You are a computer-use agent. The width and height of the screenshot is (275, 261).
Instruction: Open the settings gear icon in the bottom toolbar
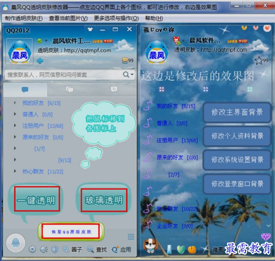[x=32, y=249]
